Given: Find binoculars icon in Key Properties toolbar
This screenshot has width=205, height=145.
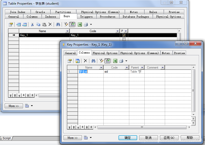Looking at the screenshot, I should [93, 61].
